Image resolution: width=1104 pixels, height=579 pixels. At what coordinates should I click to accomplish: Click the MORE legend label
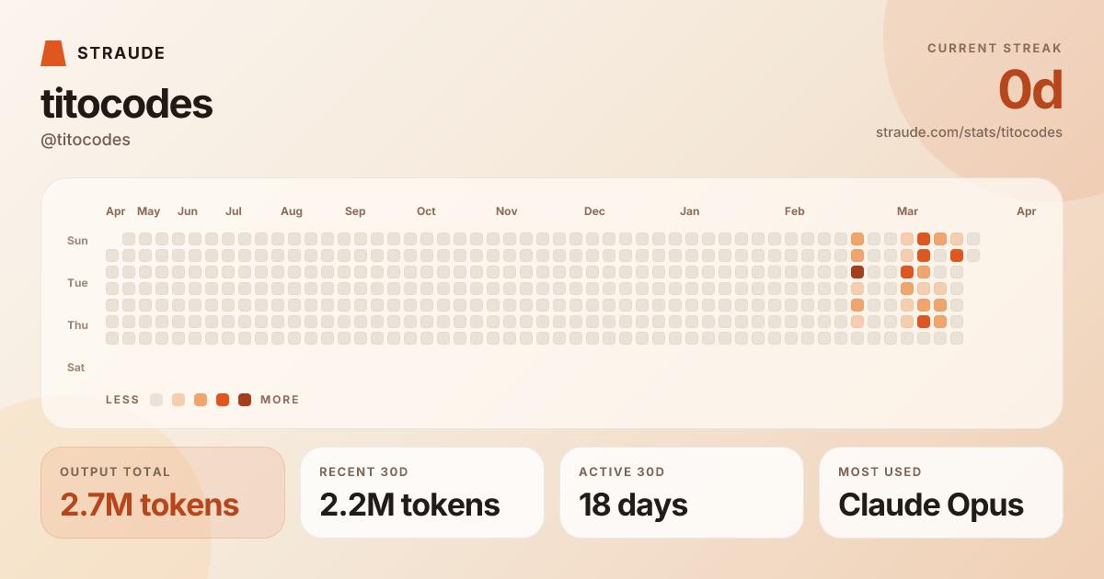[280, 400]
